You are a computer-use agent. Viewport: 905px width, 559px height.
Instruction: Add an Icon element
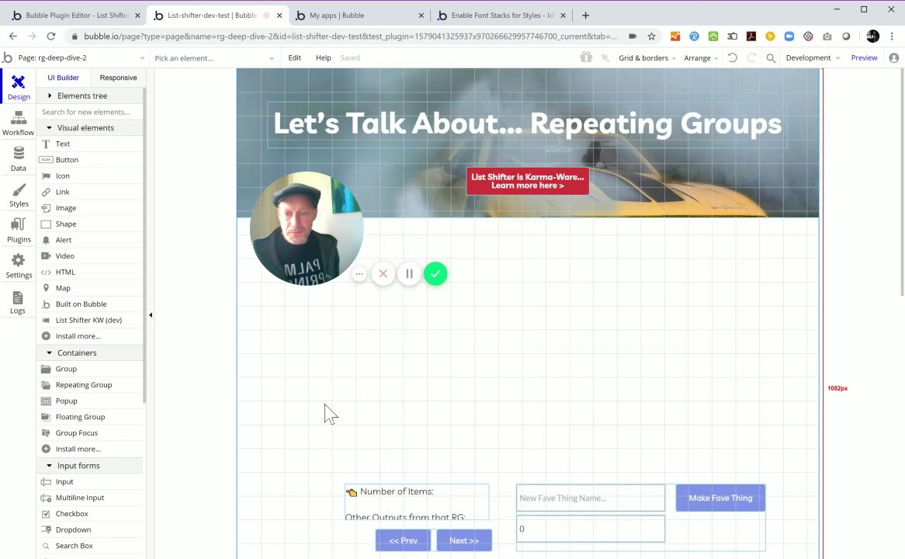pyautogui.click(x=90, y=176)
